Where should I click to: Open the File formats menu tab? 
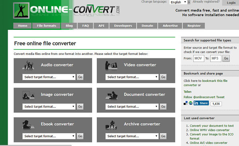pyautogui.click(x=47, y=26)
